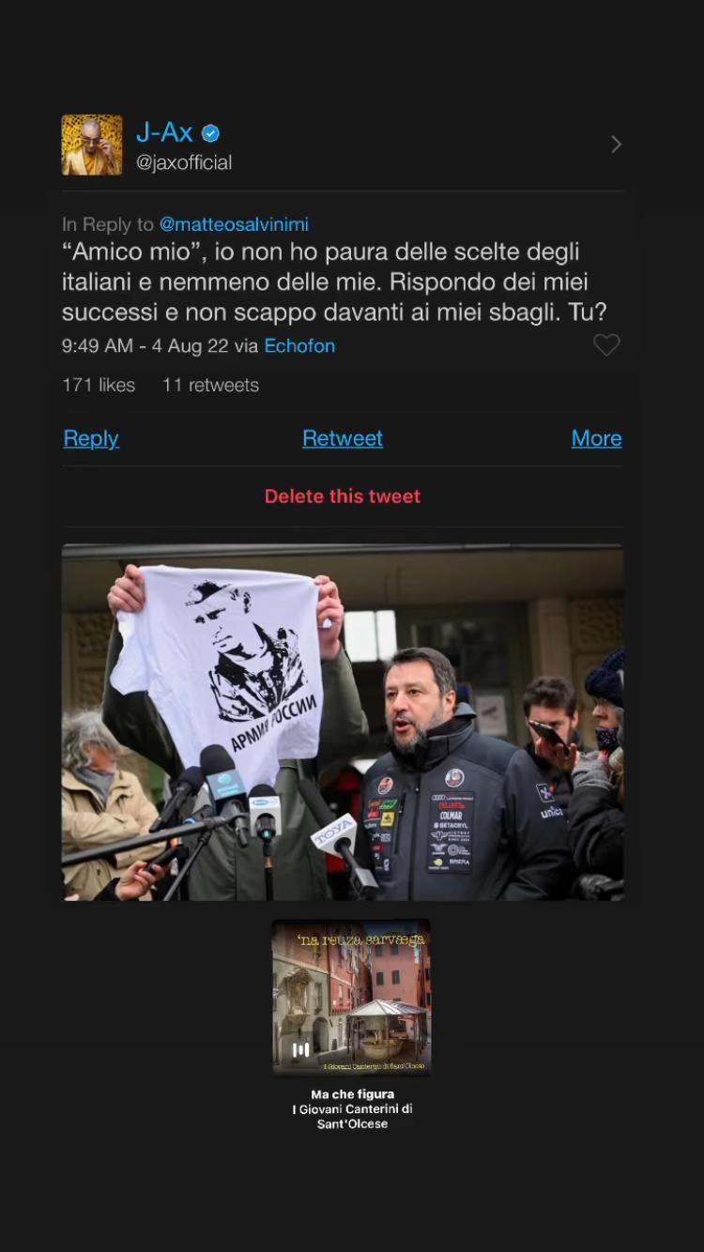Tap the tweet timestamp 9:49 AM
Screen dimensions: 704x1252
point(98,345)
